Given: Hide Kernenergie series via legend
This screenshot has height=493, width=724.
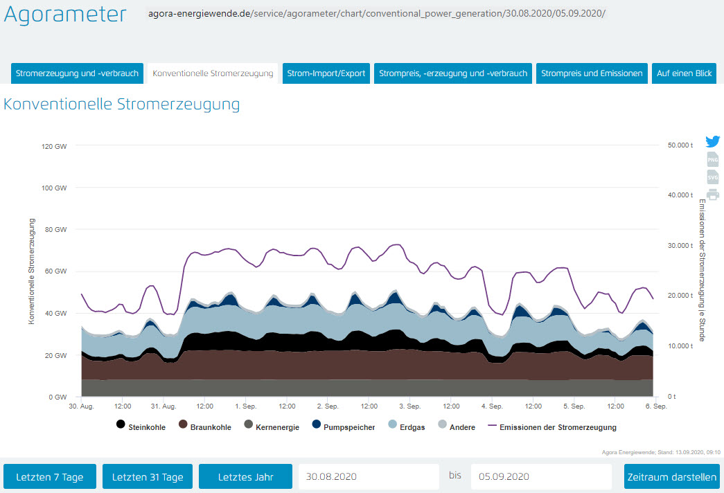Looking at the screenshot, I should coord(271,427).
